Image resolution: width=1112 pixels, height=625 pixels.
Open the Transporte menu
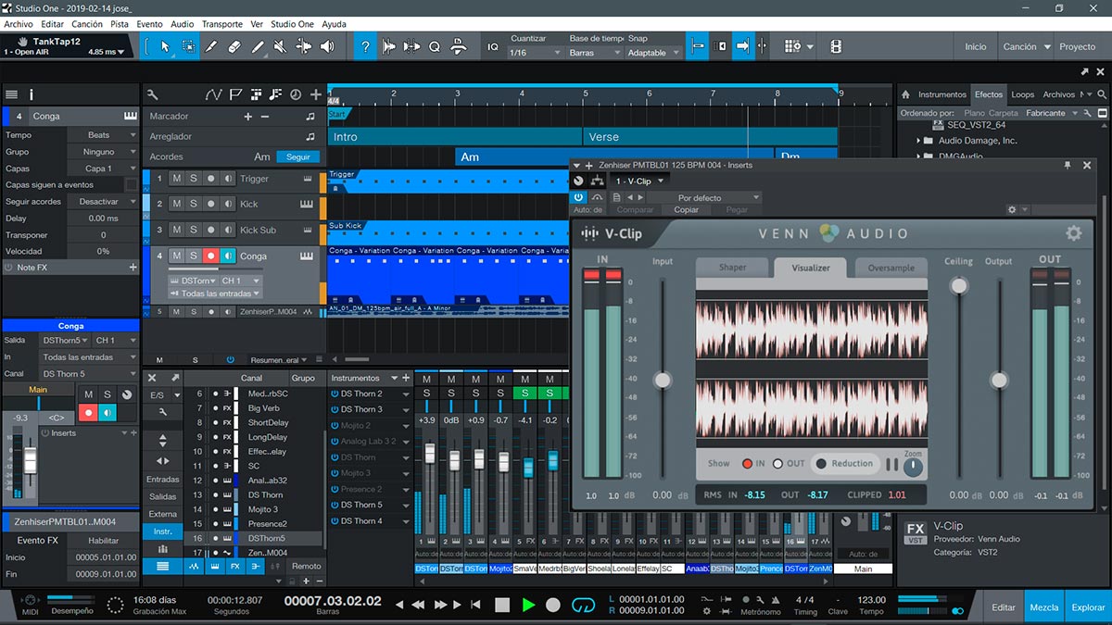222,24
